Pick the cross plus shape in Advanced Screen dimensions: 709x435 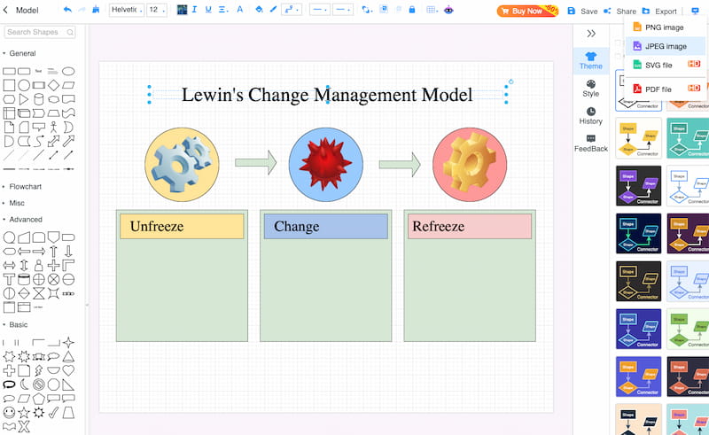click(x=54, y=266)
